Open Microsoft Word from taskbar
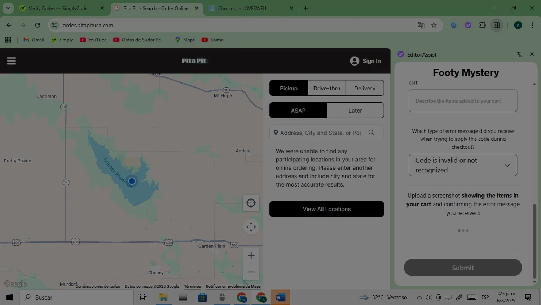This screenshot has height=305, width=541. 280,297
